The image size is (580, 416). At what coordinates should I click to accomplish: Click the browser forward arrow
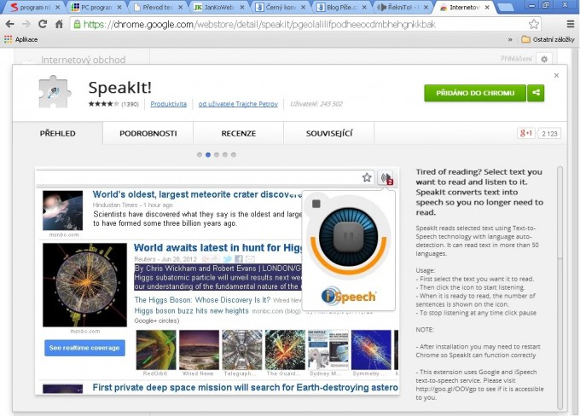[26, 25]
